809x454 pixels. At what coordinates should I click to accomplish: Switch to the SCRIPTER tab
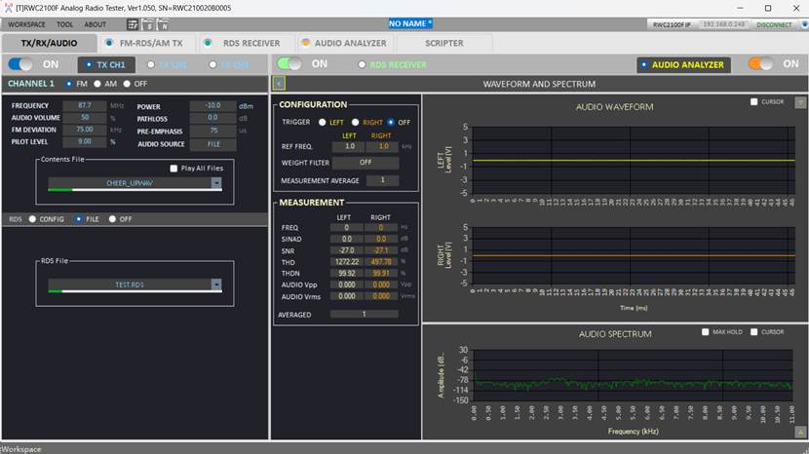point(443,43)
